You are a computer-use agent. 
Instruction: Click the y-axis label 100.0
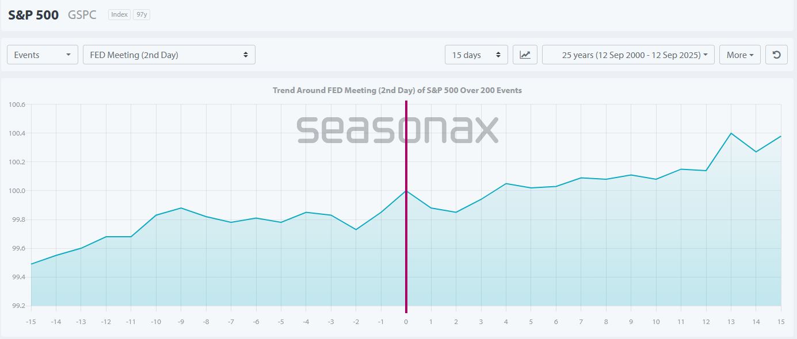[x=17, y=191]
